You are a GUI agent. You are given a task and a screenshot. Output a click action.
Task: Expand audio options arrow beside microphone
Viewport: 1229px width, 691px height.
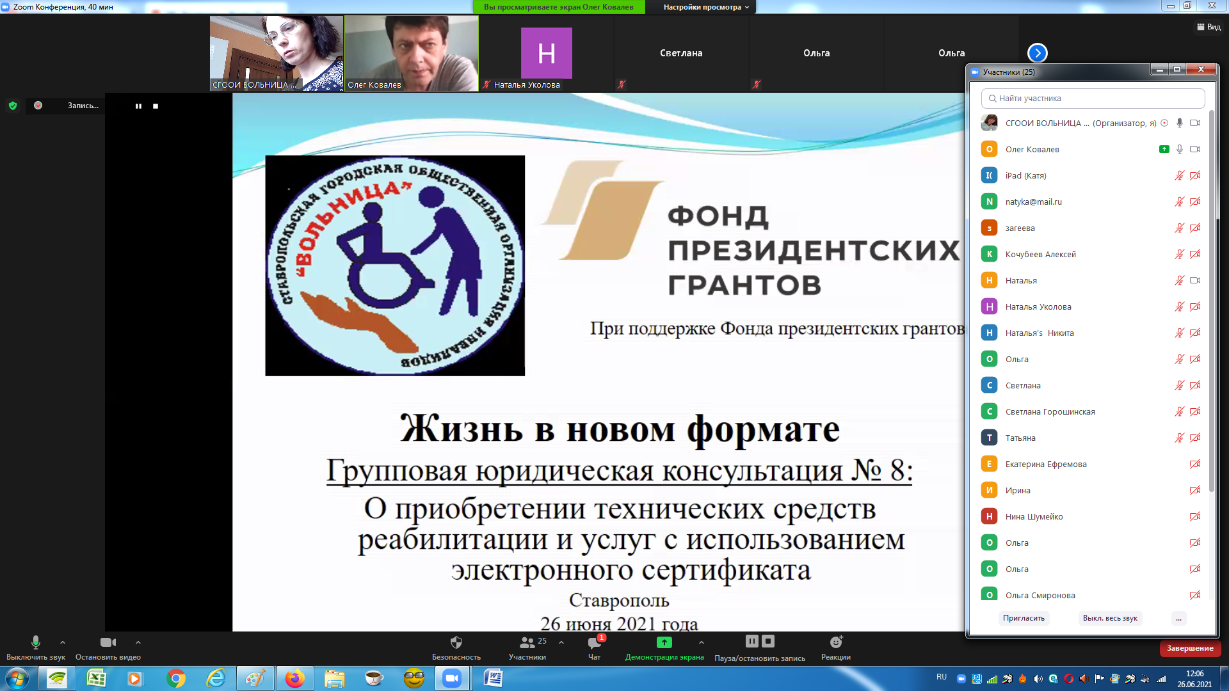(63, 642)
